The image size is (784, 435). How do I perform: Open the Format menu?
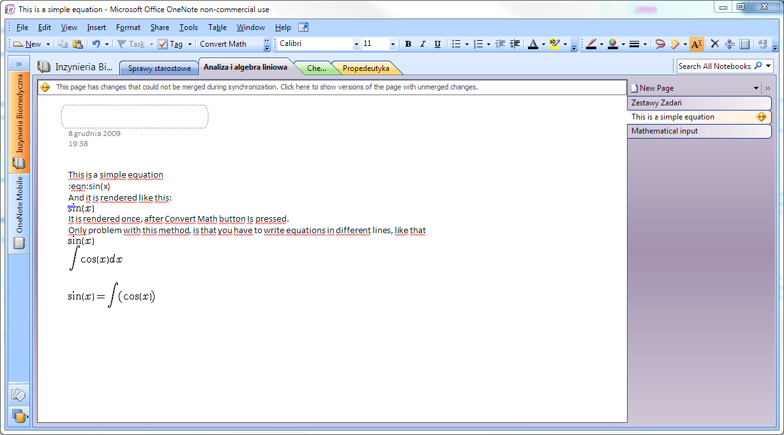pos(128,27)
